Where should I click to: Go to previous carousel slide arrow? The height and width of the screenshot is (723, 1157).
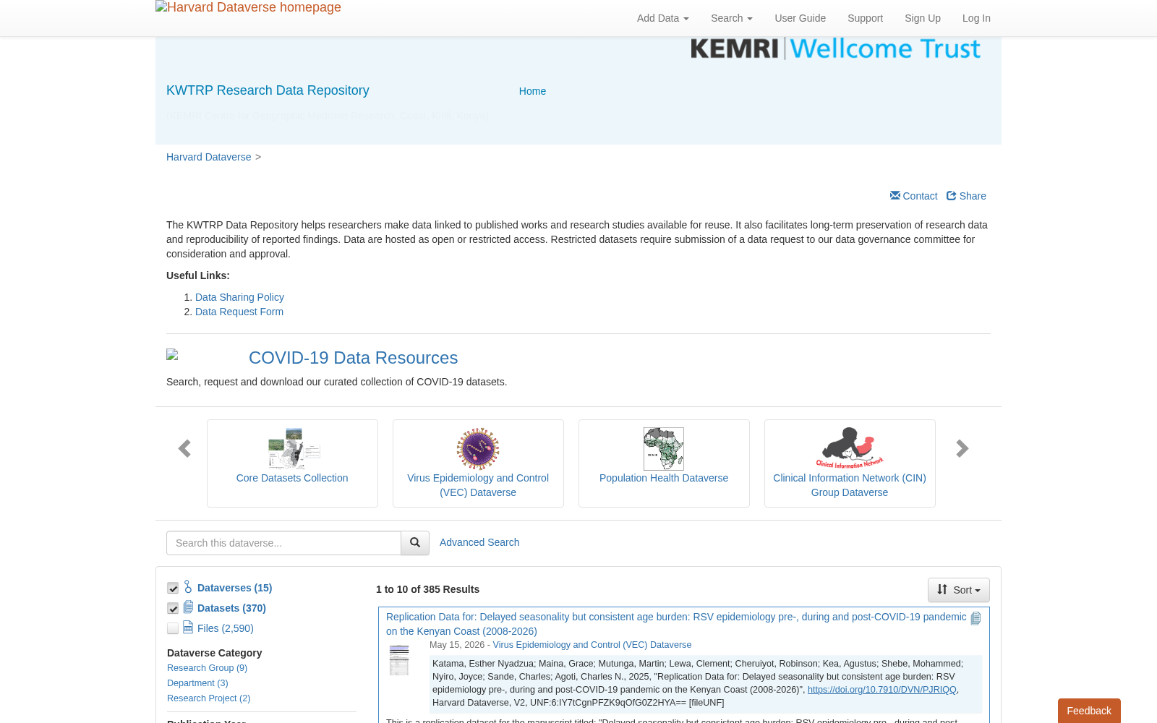click(184, 449)
